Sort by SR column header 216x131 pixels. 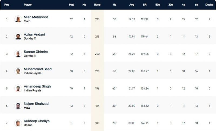click(145, 5)
